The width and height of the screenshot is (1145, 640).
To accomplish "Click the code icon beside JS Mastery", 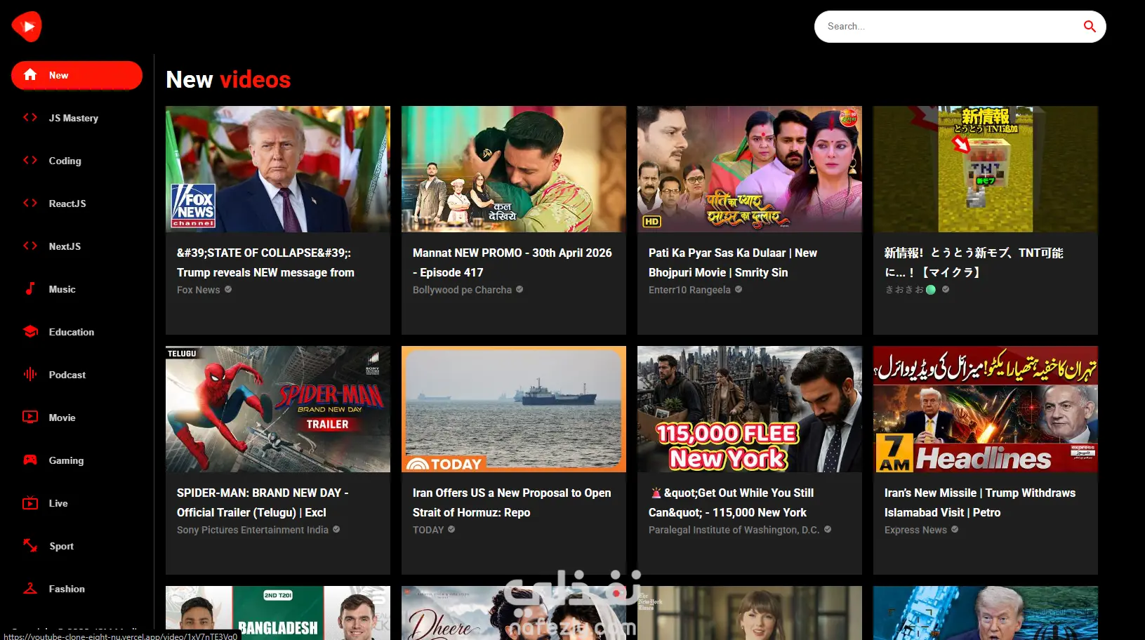I will tap(30, 118).
